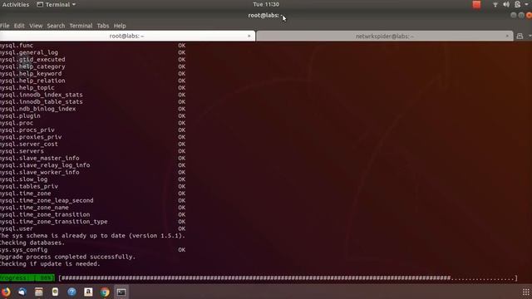Screen dimensions: 532x299
Task: Click the green Progress percentage label
Action: click(27, 278)
